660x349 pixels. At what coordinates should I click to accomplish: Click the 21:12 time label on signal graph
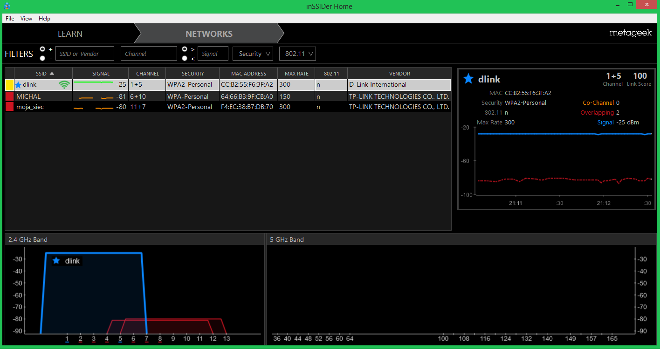(604, 203)
